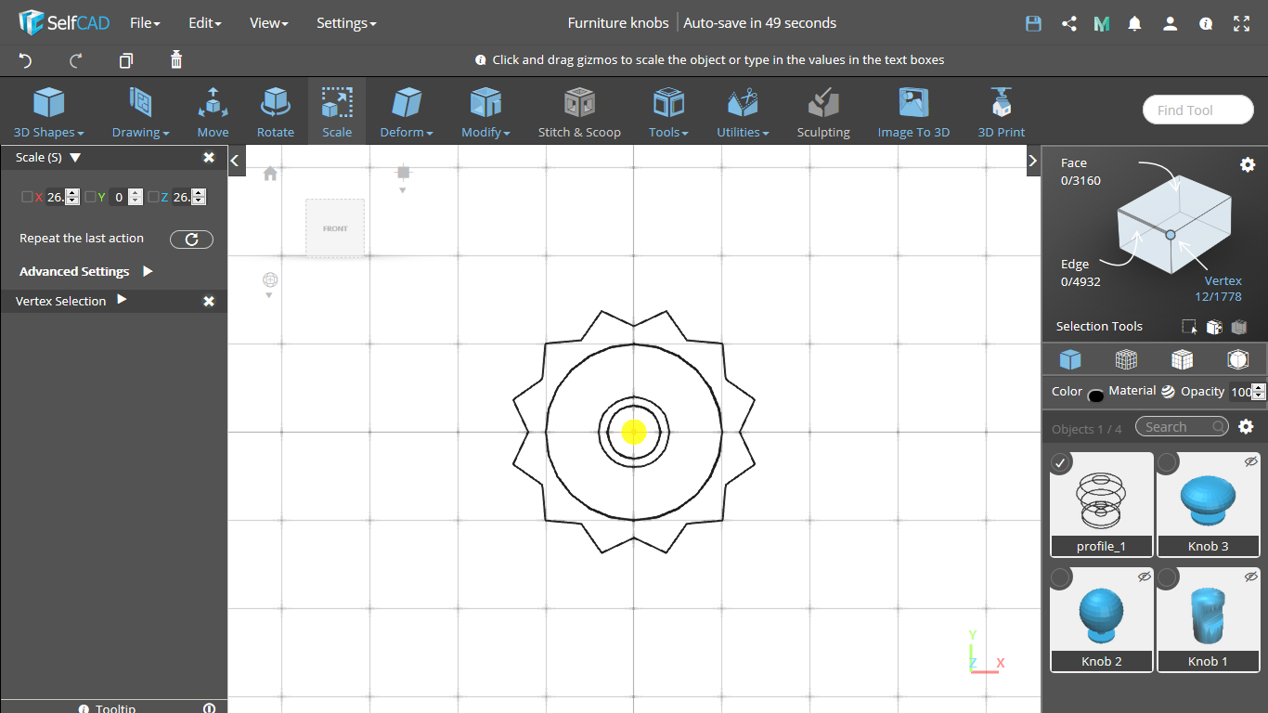Open the selection mode gear settings
Viewport: 1268px width, 713px height.
(1248, 164)
